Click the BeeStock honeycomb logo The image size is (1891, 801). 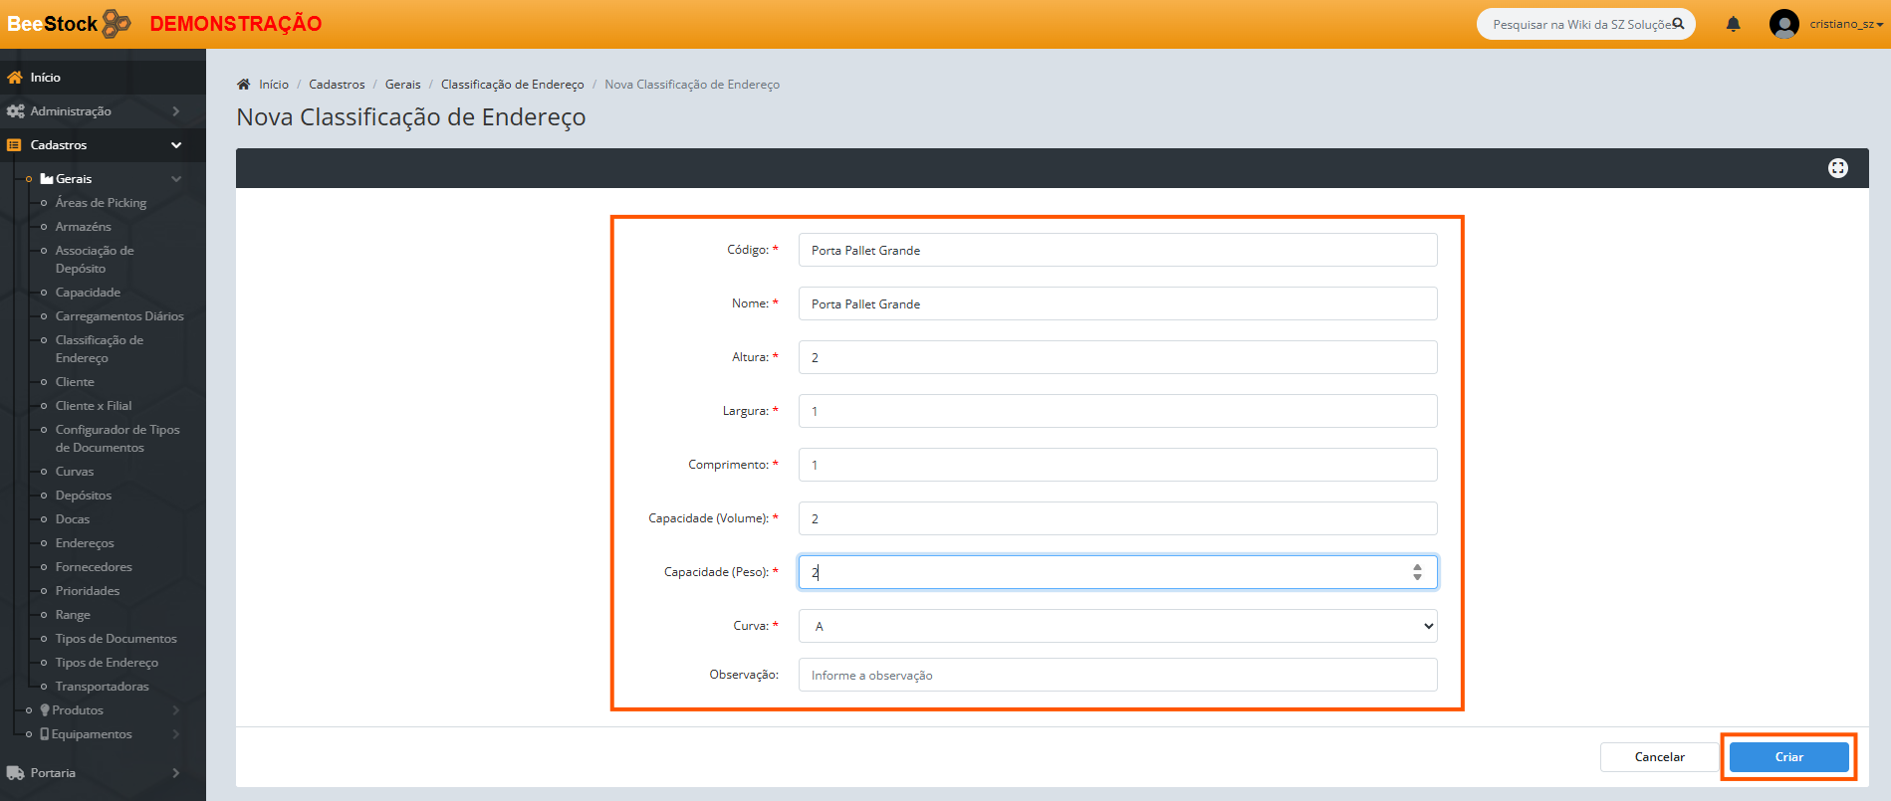pos(117,23)
